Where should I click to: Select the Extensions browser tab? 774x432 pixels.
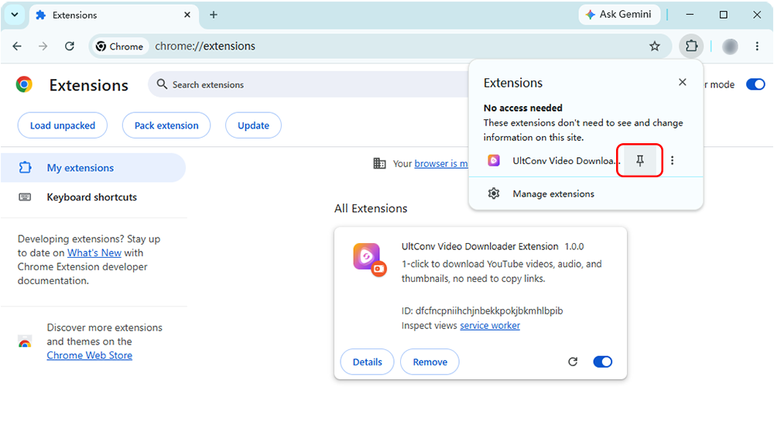click(x=114, y=15)
